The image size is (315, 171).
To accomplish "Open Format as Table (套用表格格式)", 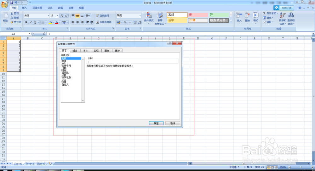I will [x=160, y=18].
